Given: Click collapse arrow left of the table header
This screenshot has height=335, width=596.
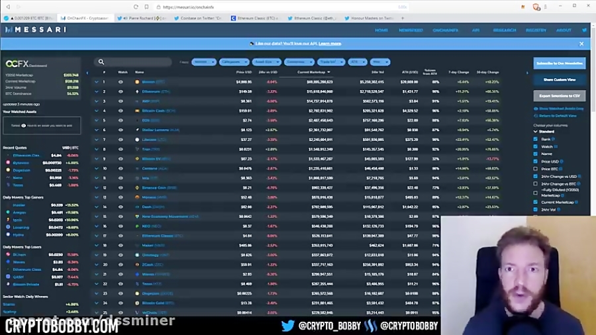Looking at the screenshot, I should tap(87, 73).
